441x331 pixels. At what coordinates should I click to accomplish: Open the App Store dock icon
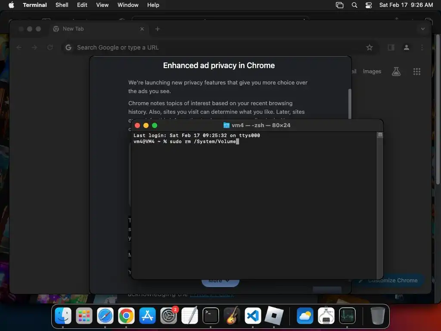[x=147, y=315]
